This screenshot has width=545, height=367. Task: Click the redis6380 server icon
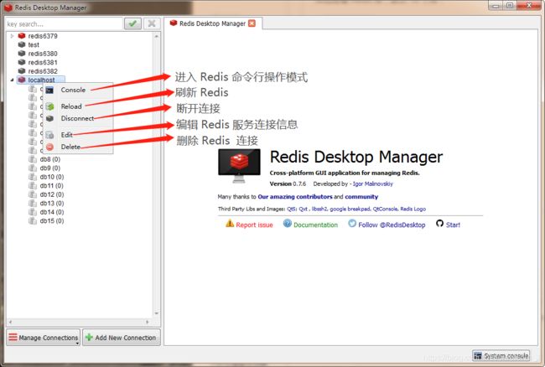coord(22,54)
